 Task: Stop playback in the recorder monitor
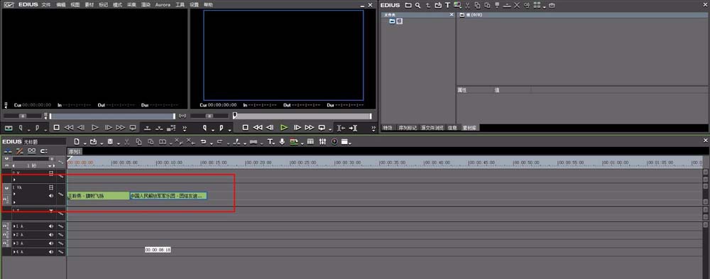[245, 128]
